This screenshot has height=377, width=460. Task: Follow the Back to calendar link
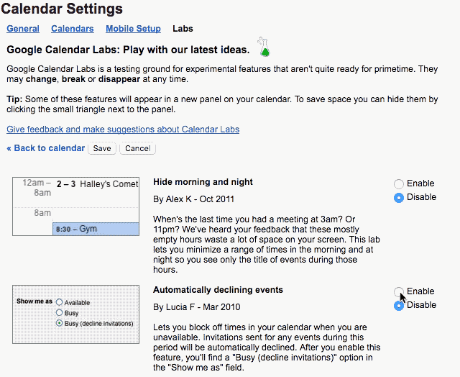(x=45, y=148)
